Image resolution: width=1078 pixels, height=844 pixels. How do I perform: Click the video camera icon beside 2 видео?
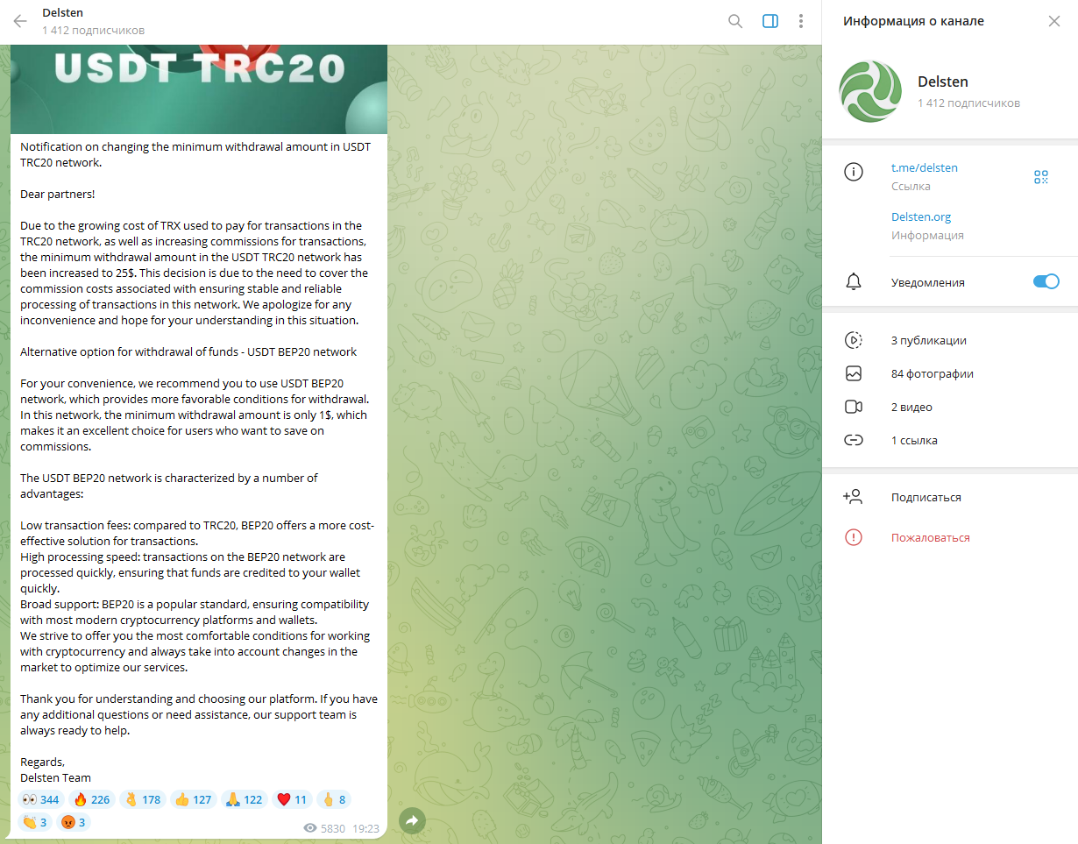coord(854,407)
